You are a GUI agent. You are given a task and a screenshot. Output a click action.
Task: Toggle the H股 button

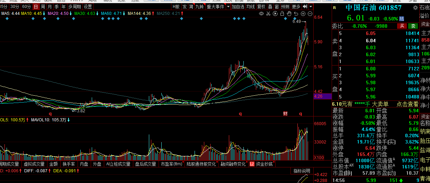click(176, 7)
